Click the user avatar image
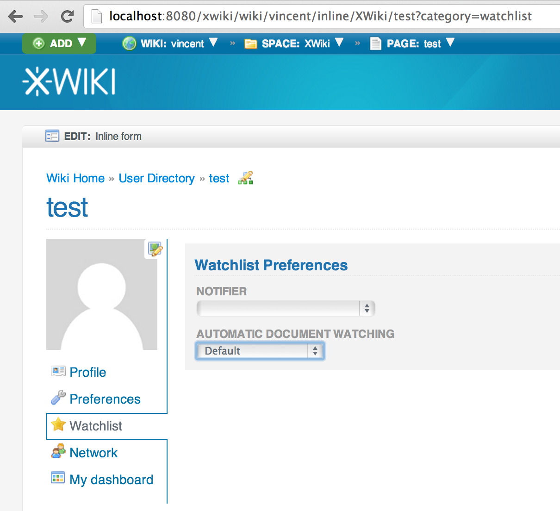The width and height of the screenshot is (560, 511). pyautogui.click(x=102, y=294)
